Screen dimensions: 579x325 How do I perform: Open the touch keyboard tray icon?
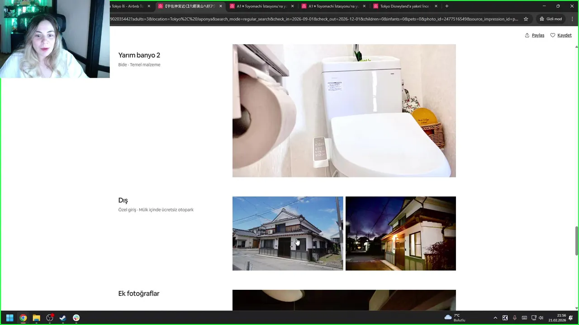(524, 318)
